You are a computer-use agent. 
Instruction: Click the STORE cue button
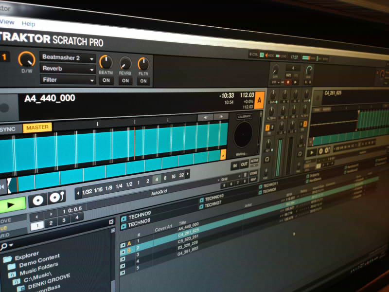253,173
